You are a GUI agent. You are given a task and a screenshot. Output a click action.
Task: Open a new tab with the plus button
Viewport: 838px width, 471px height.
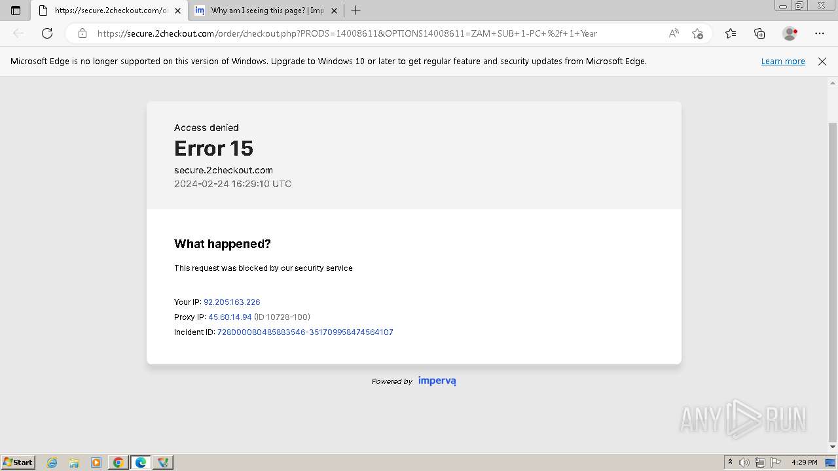pos(355,10)
